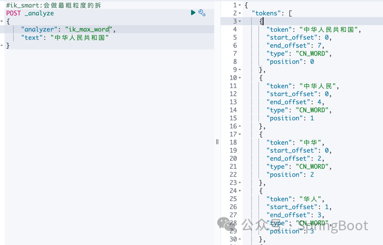Click "end_offset": 4 on line 13

pos(294,102)
